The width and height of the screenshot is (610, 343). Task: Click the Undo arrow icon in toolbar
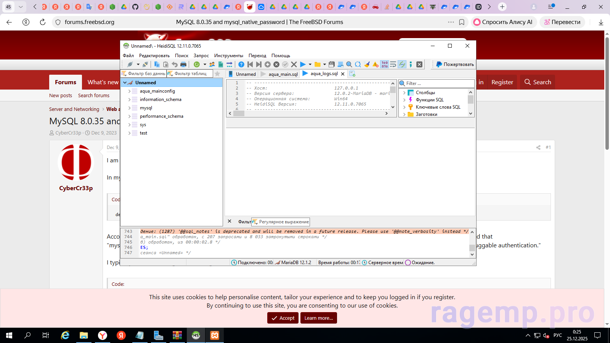[175, 64]
